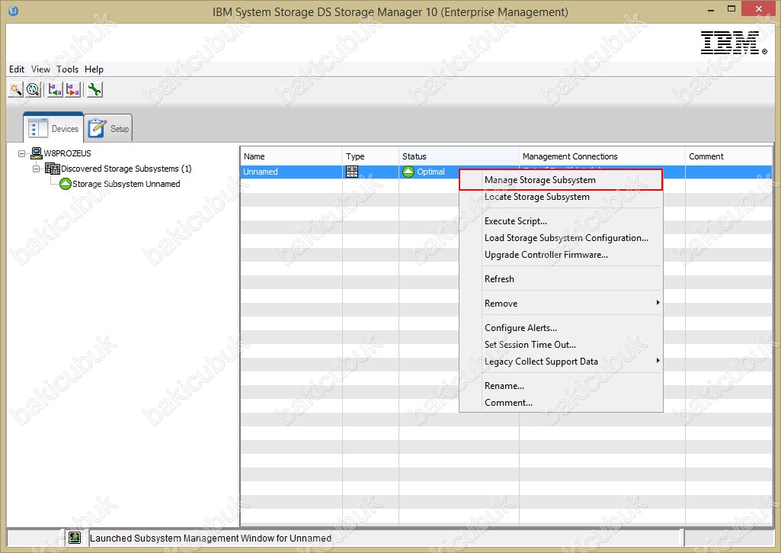The width and height of the screenshot is (781, 553).
Task: Click the application icon in title bar
Action: click(x=14, y=11)
